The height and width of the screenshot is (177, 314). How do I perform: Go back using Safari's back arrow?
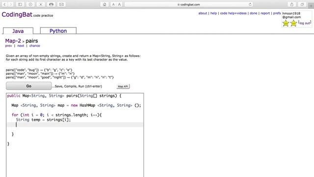(4, 4)
